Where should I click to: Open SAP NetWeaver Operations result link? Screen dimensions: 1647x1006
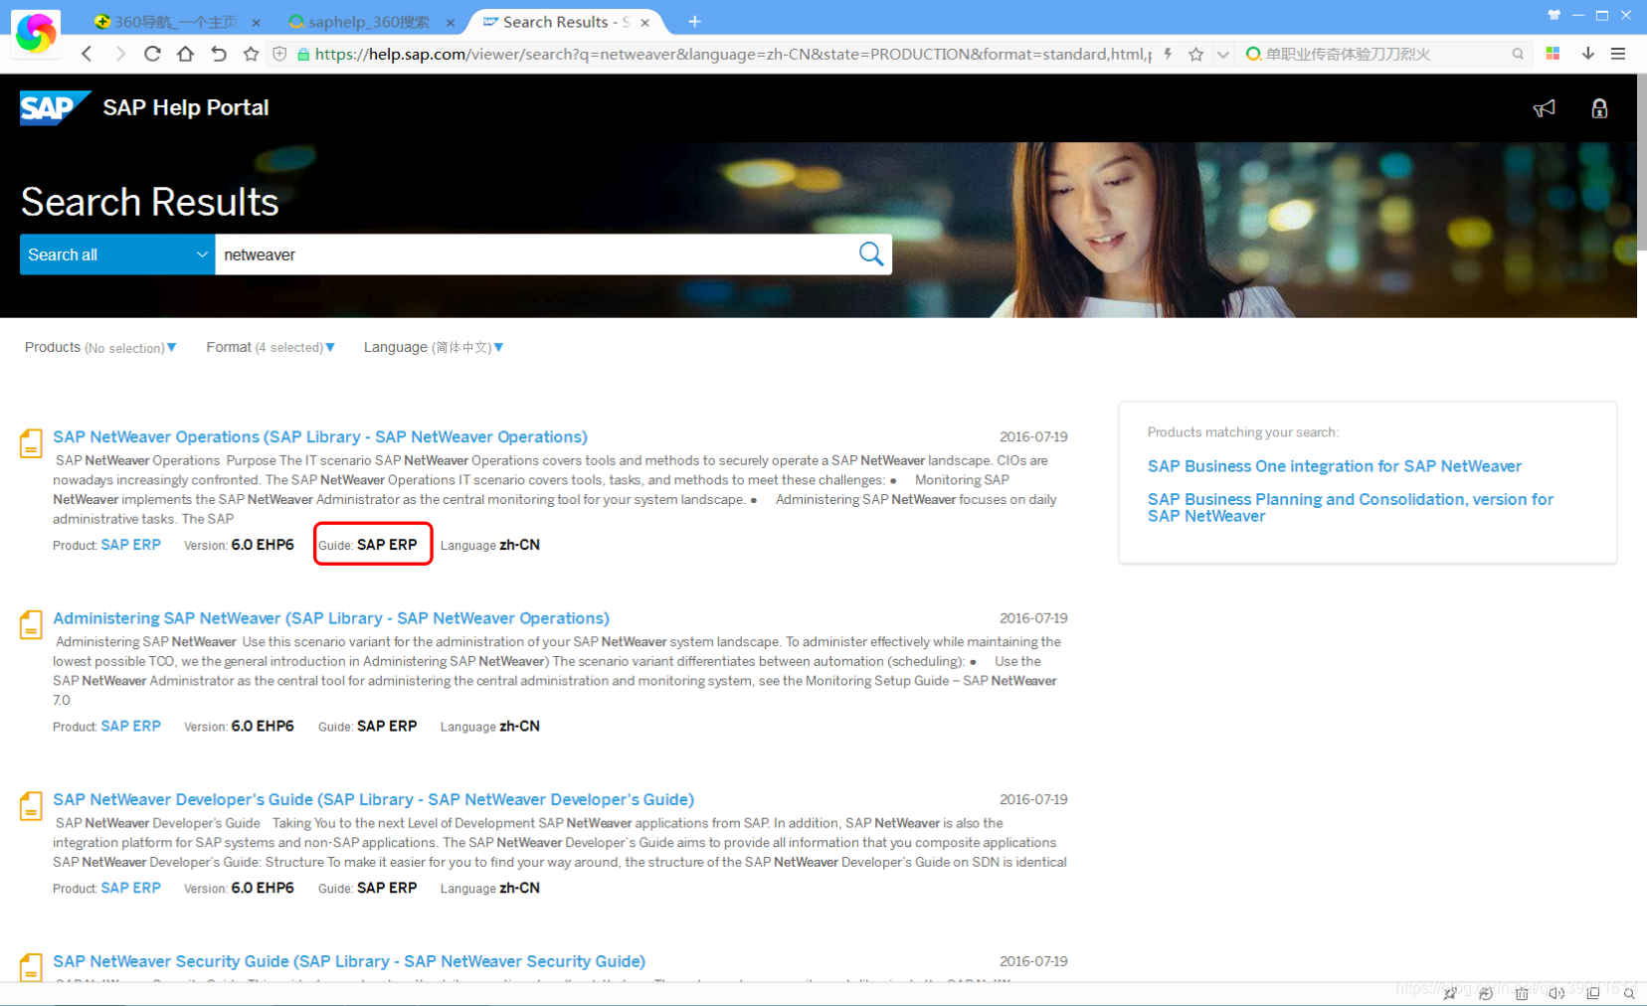click(320, 436)
